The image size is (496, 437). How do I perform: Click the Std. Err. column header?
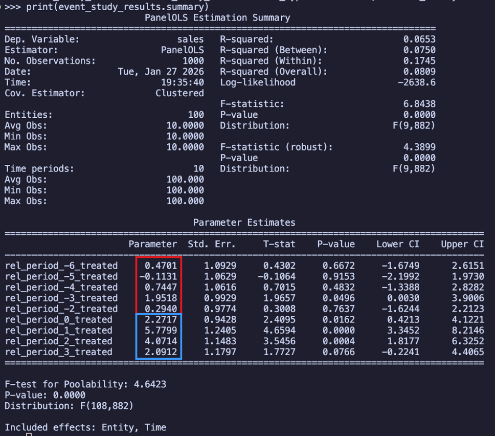pos(212,244)
